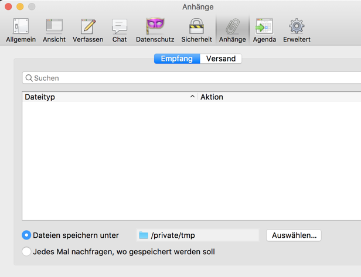Open the Chat preferences pane

pos(120,30)
